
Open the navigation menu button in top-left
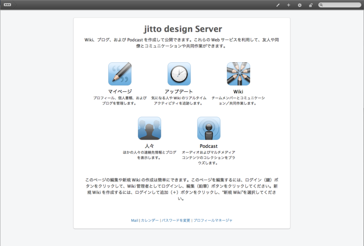tap(7, 5)
